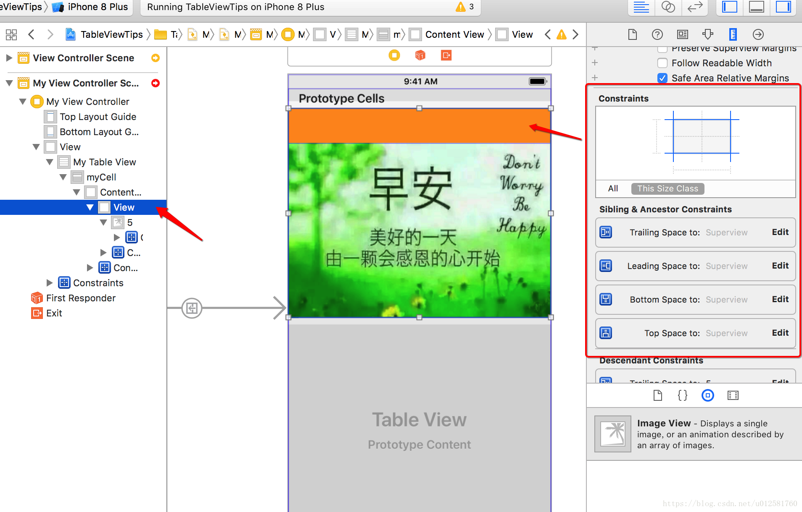The width and height of the screenshot is (802, 512).
Task: Click the storyboard entry point segue icon
Action: coord(192,308)
